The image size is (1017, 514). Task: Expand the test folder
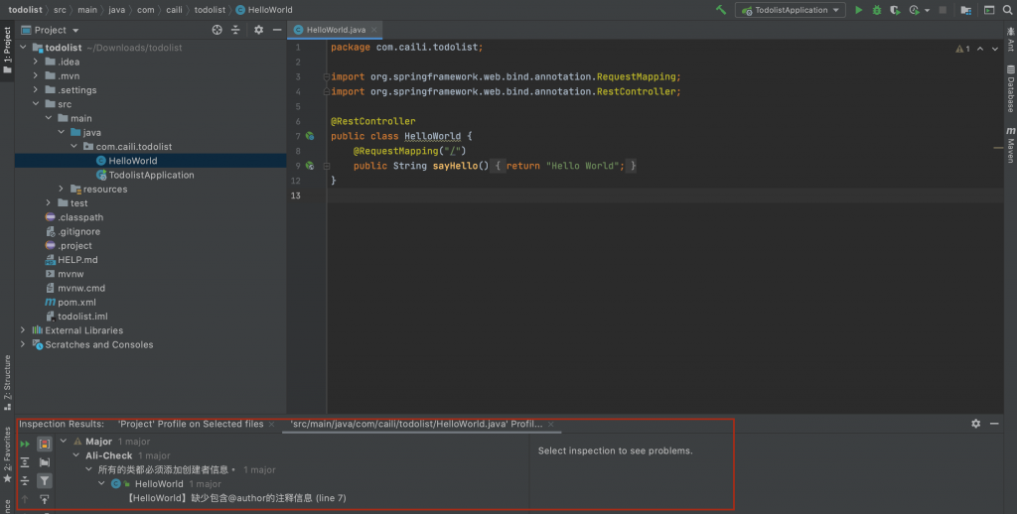coord(49,202)
